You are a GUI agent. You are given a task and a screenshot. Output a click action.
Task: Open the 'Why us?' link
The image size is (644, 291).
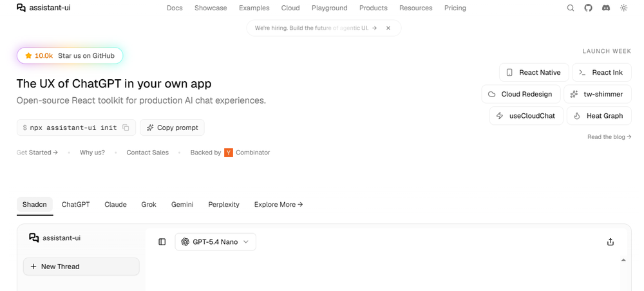pyautogui.click(x=92, y=153)
